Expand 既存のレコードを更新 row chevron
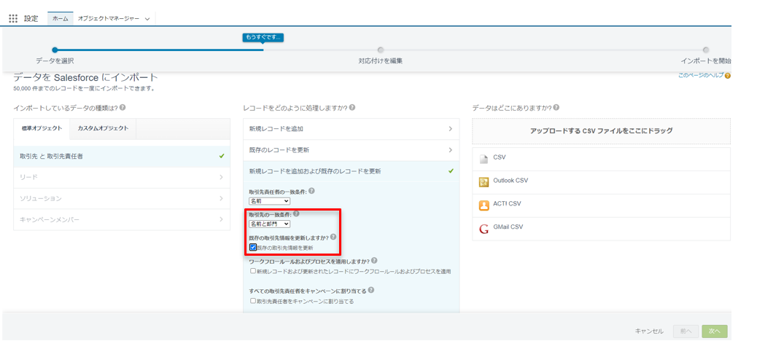The height and width of the screenshot is (349, 757). click(451, 150)
